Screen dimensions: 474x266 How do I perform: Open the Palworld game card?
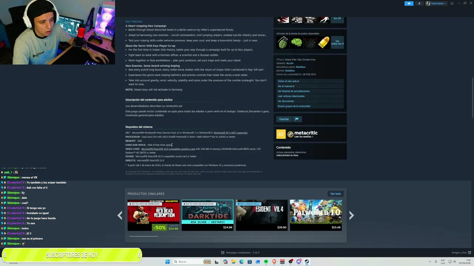[316, 215]
